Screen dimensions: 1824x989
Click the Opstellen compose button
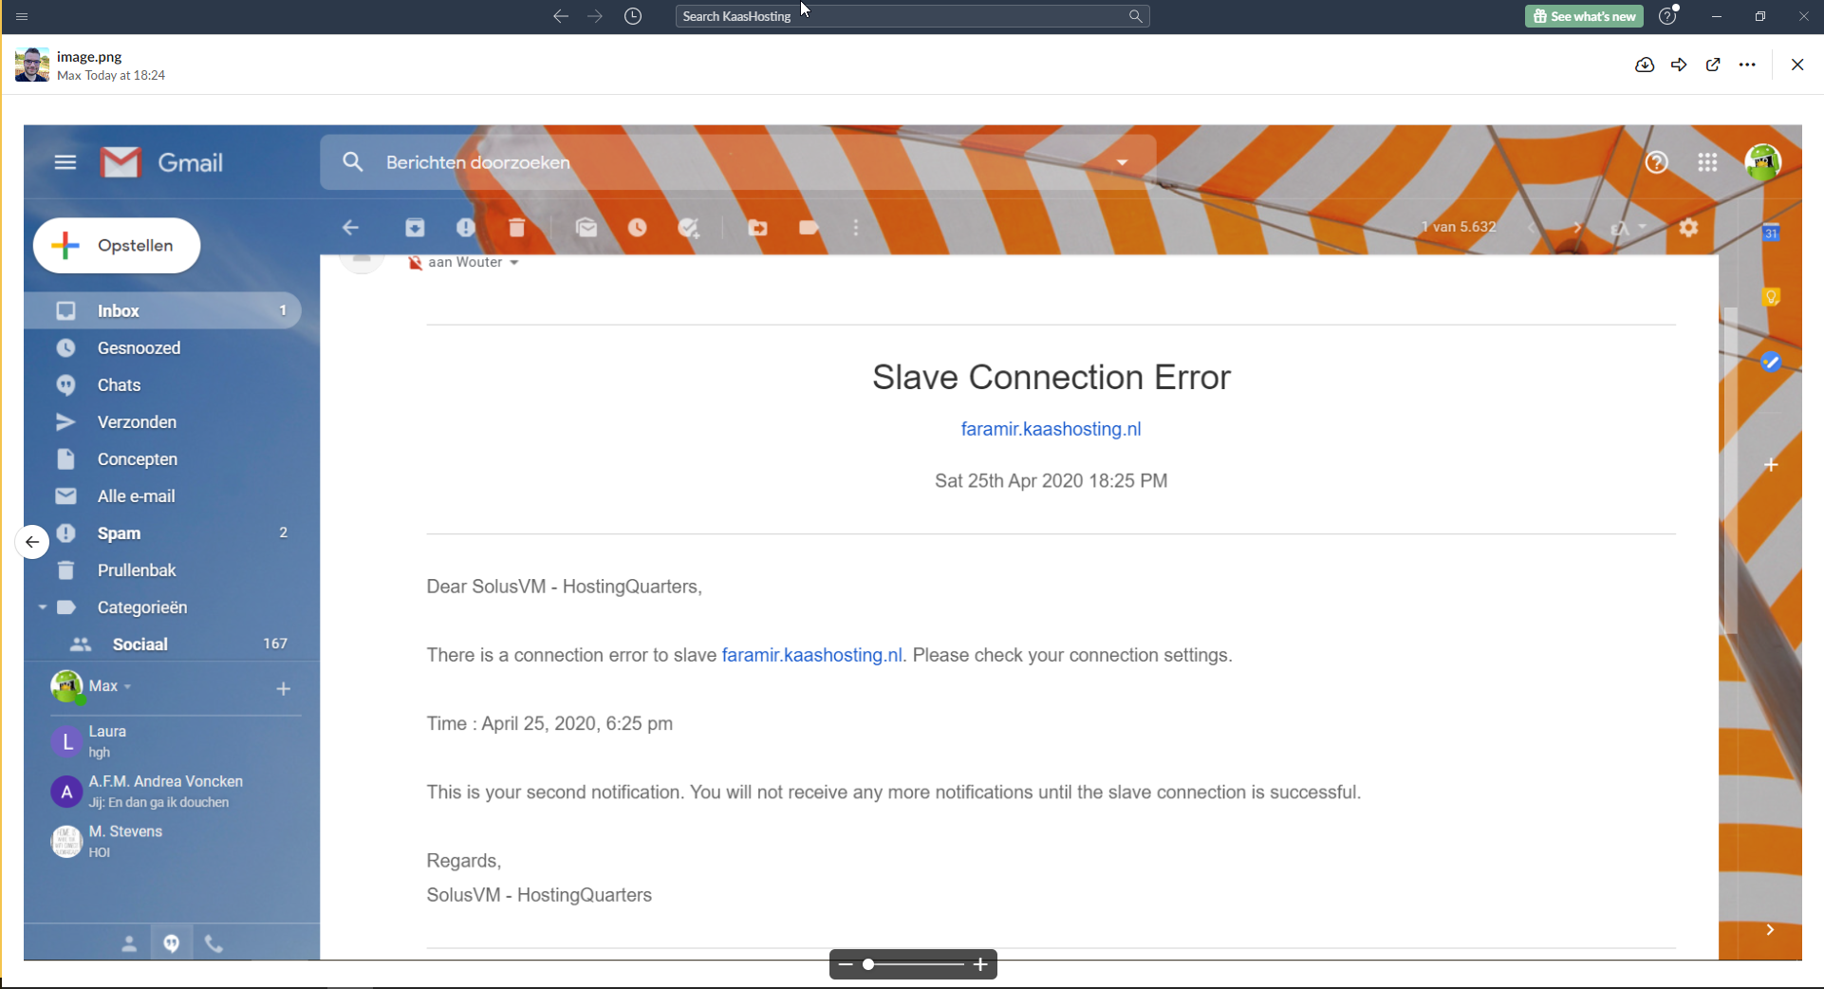click(117, 246)
